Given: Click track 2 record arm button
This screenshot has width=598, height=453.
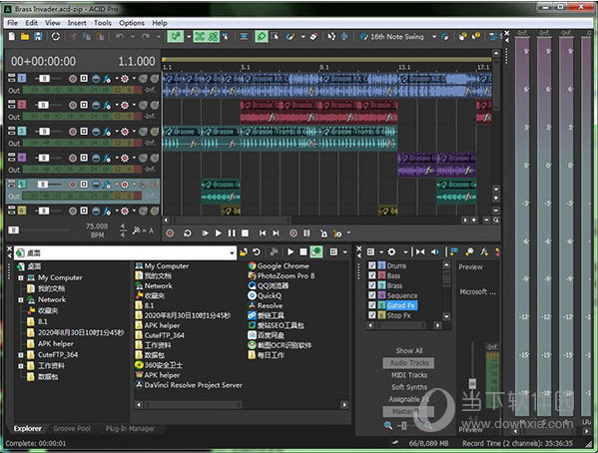Looking at the screenshot, I should click(x=73, y=105).
